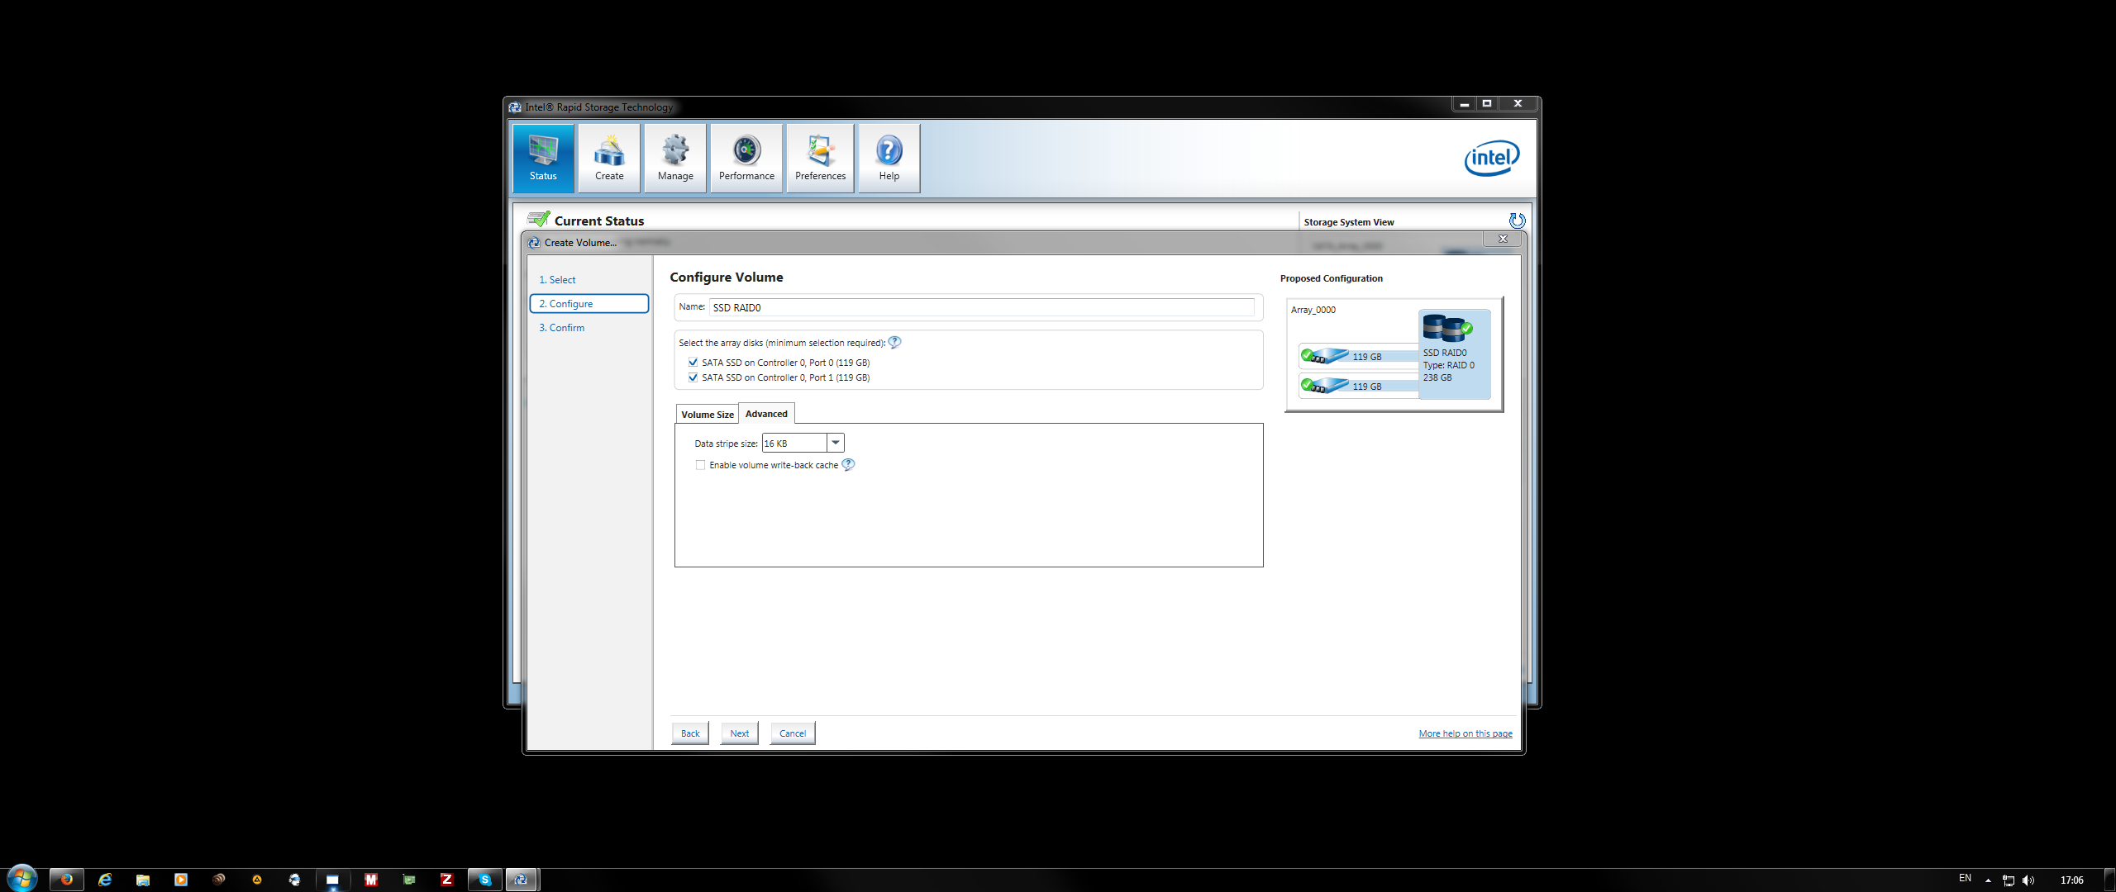Click help icon beside array disks selection
The width and height of the screenshot is (2116, 892).
894,342
